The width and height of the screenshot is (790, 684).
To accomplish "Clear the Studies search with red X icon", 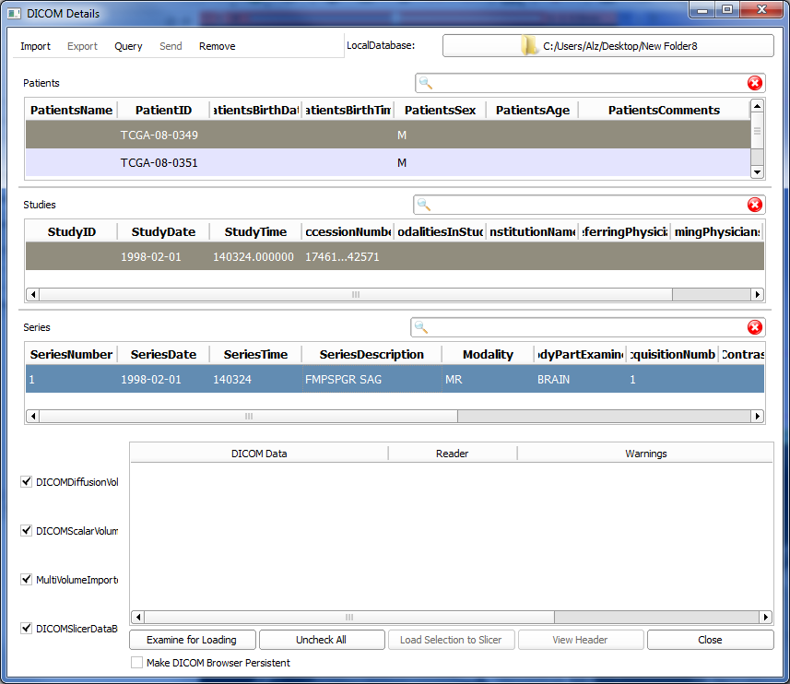I will (754, 205).
